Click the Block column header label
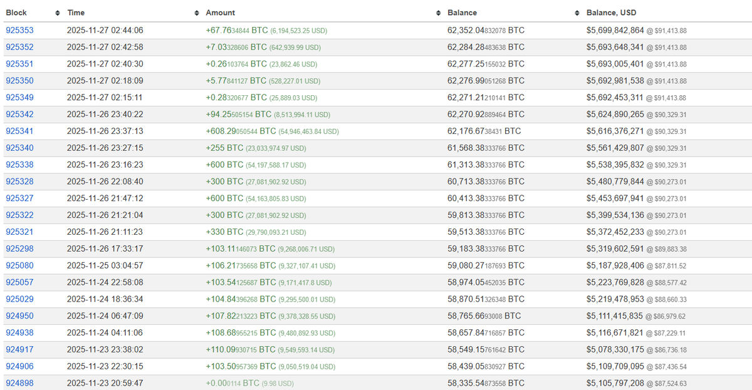The height and width of the screenshot is (390, 752). [16, 13]
